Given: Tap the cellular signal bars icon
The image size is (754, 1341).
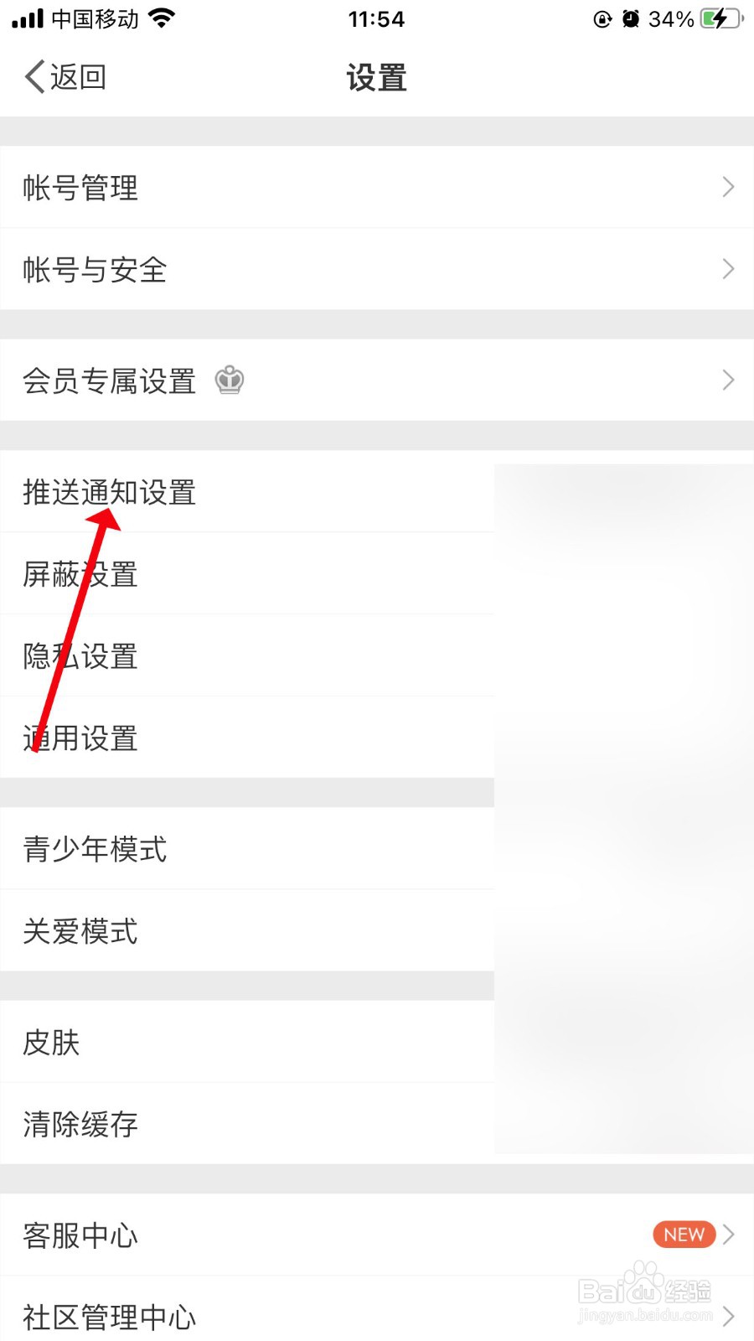Looking at the screenshot, I should 28,18.
